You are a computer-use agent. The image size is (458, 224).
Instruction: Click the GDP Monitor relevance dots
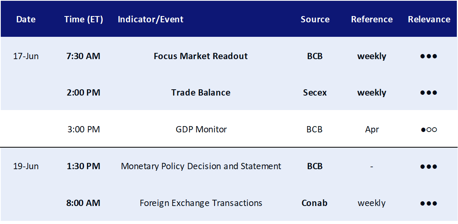(x=429, y=130)
